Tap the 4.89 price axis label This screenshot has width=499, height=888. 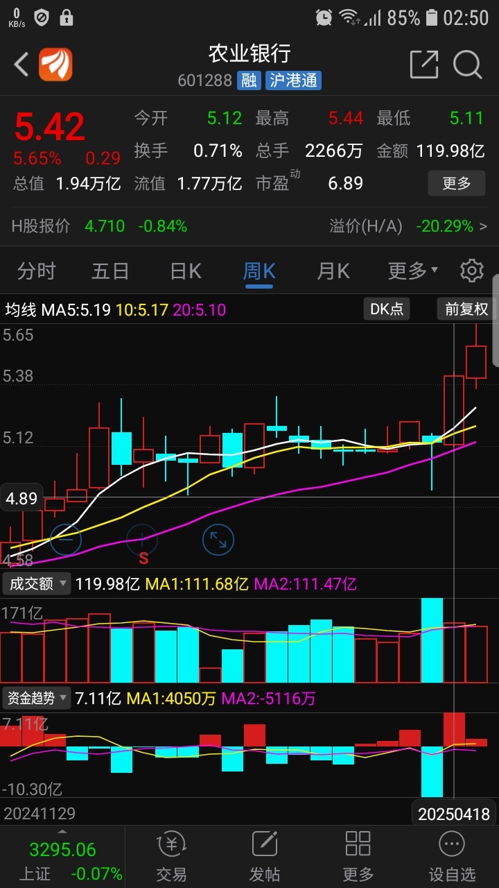point(21,498)
